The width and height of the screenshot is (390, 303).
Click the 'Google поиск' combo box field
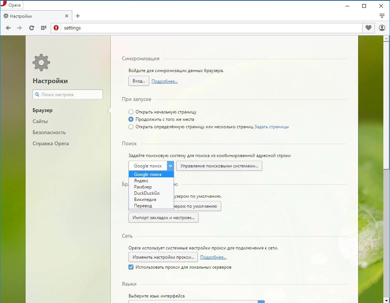point(151,166)
